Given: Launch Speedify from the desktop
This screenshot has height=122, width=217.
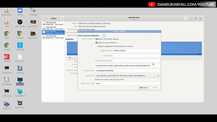Looking at the screenshot, I should coord(20,46).
